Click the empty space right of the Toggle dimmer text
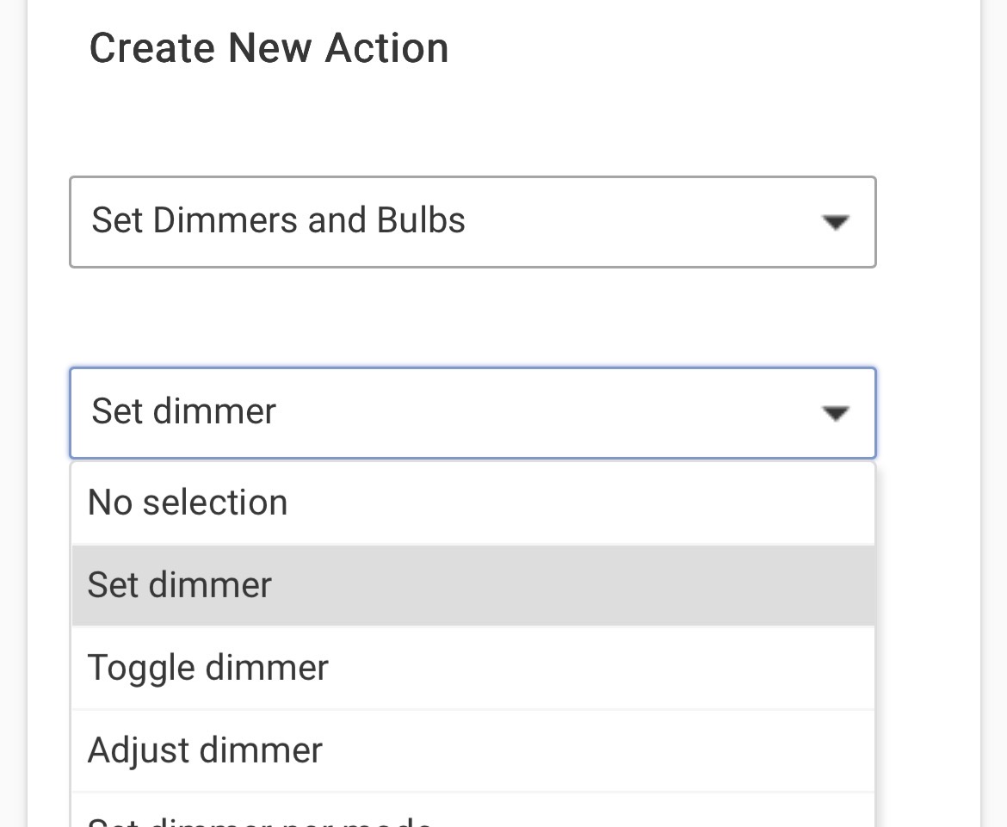Image resolution: width=1007 pixels, height=827 pixels. click(x=602, y=668)
